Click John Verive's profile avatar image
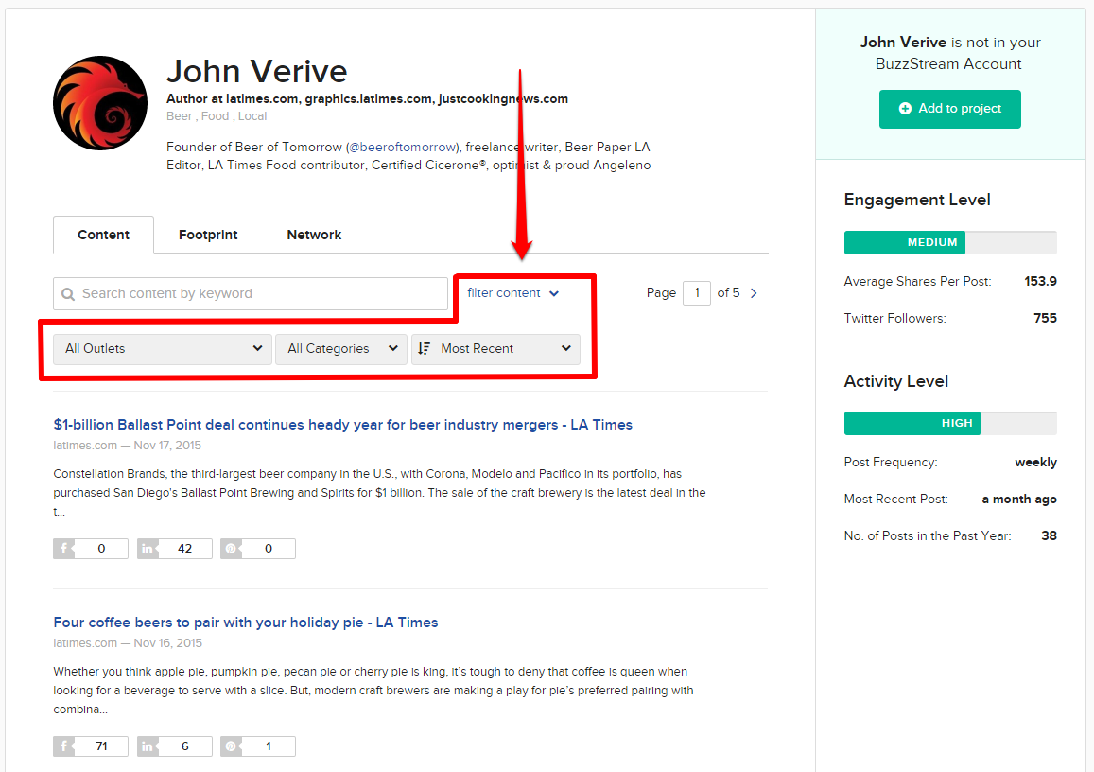This screenshot has height=772, width=1094. point(99,101)
